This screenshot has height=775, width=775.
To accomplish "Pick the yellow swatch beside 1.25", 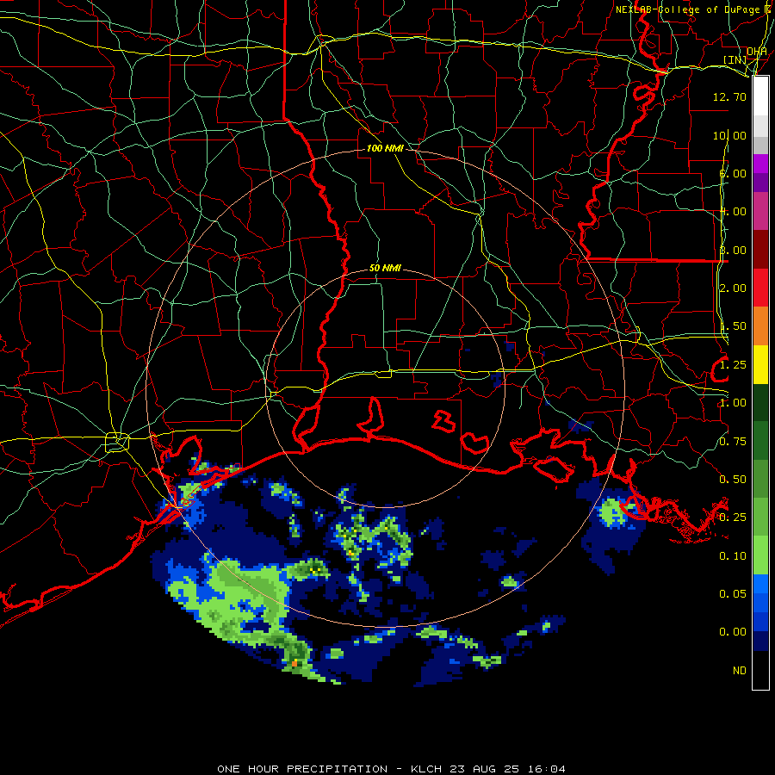I will pyautogui.click(x=760, y=364).
